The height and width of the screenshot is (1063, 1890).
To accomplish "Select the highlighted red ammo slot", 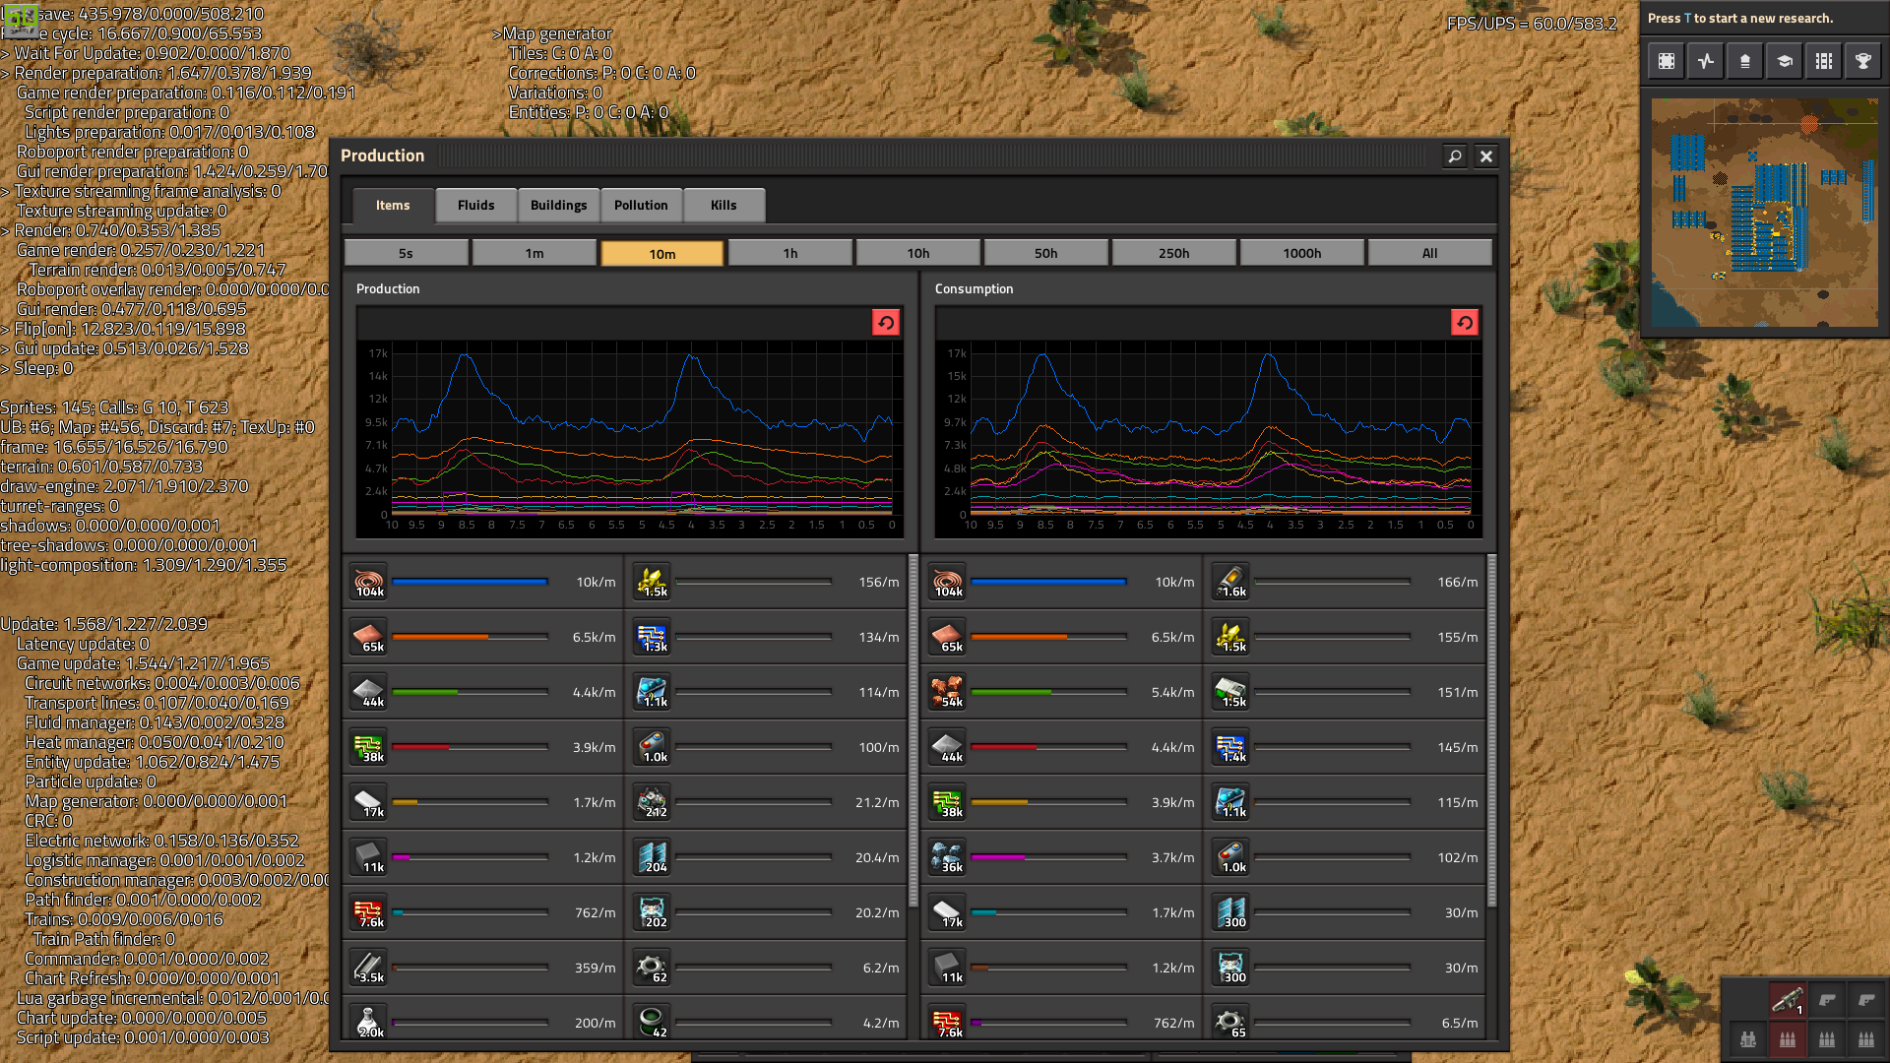I will (x=1788, y=1039).
